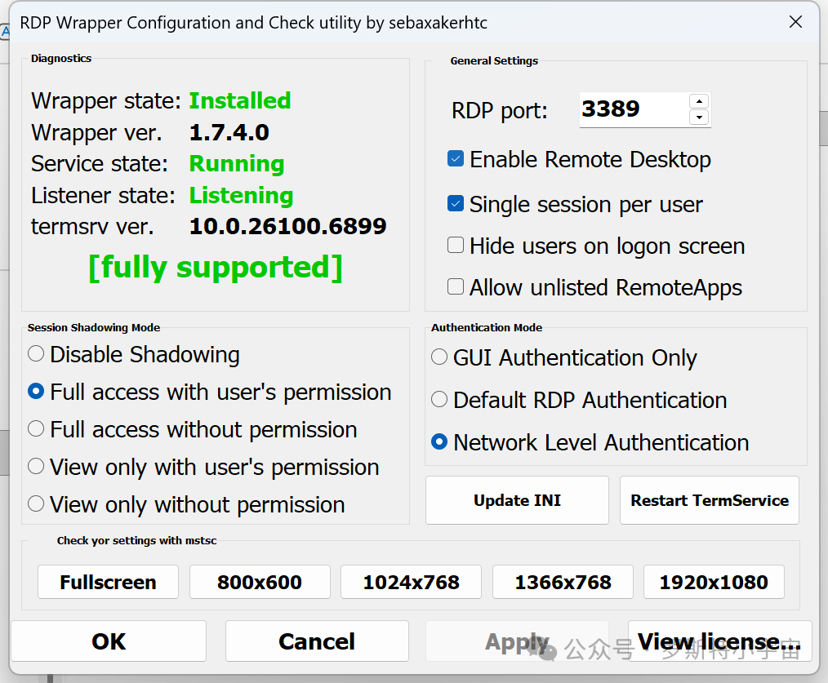Check Allow unlisted RemoteApps
The image size is (828, 683).
tap(456, 287)
